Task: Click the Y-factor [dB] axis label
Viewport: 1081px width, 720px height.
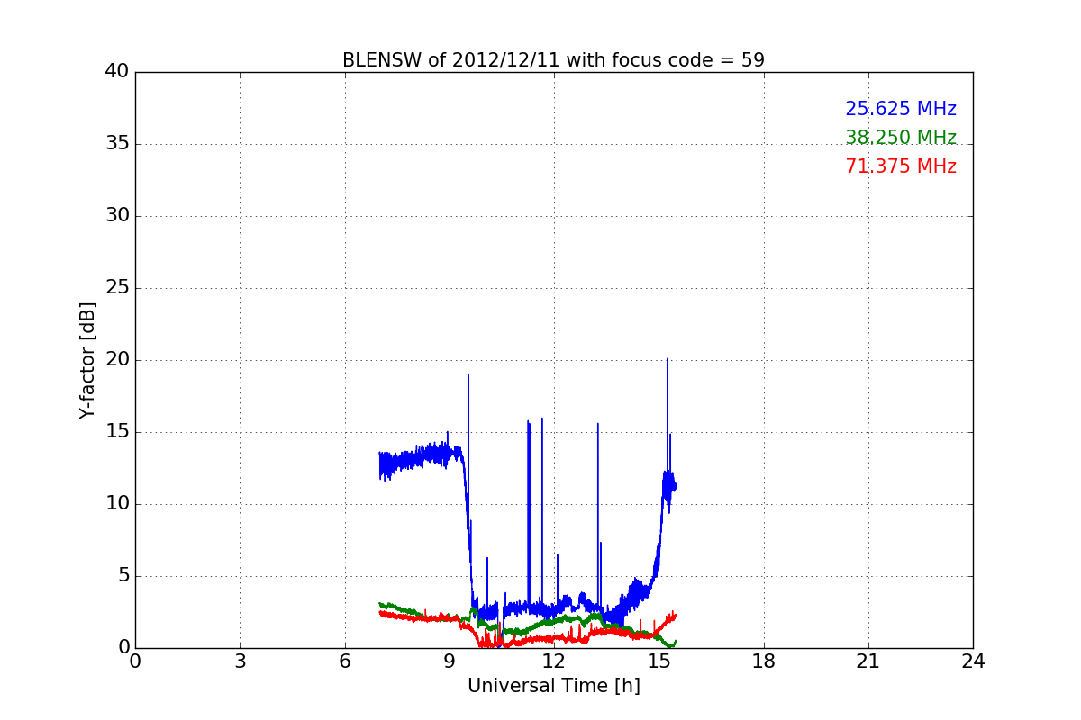Action: click(87, 360)
